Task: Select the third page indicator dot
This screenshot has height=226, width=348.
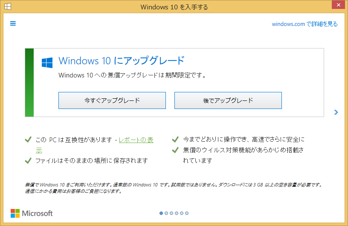Action: (171, 213)
